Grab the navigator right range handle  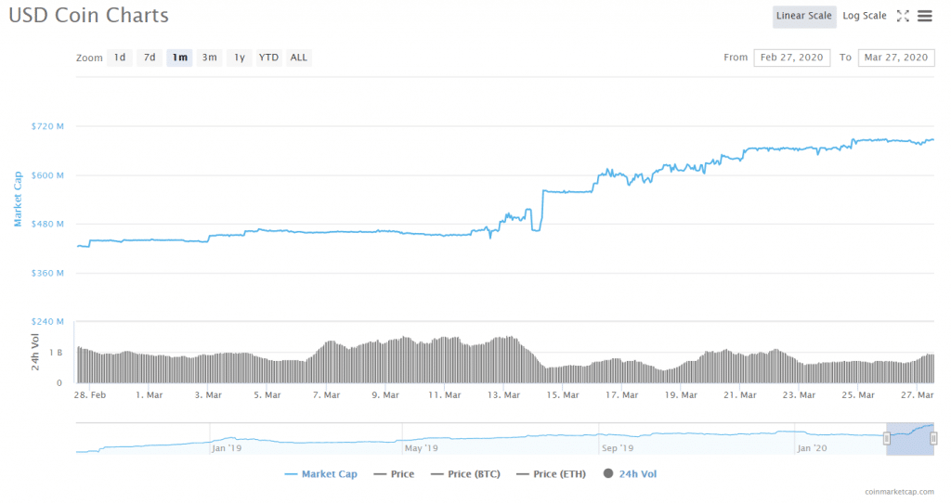click(933, 438)
